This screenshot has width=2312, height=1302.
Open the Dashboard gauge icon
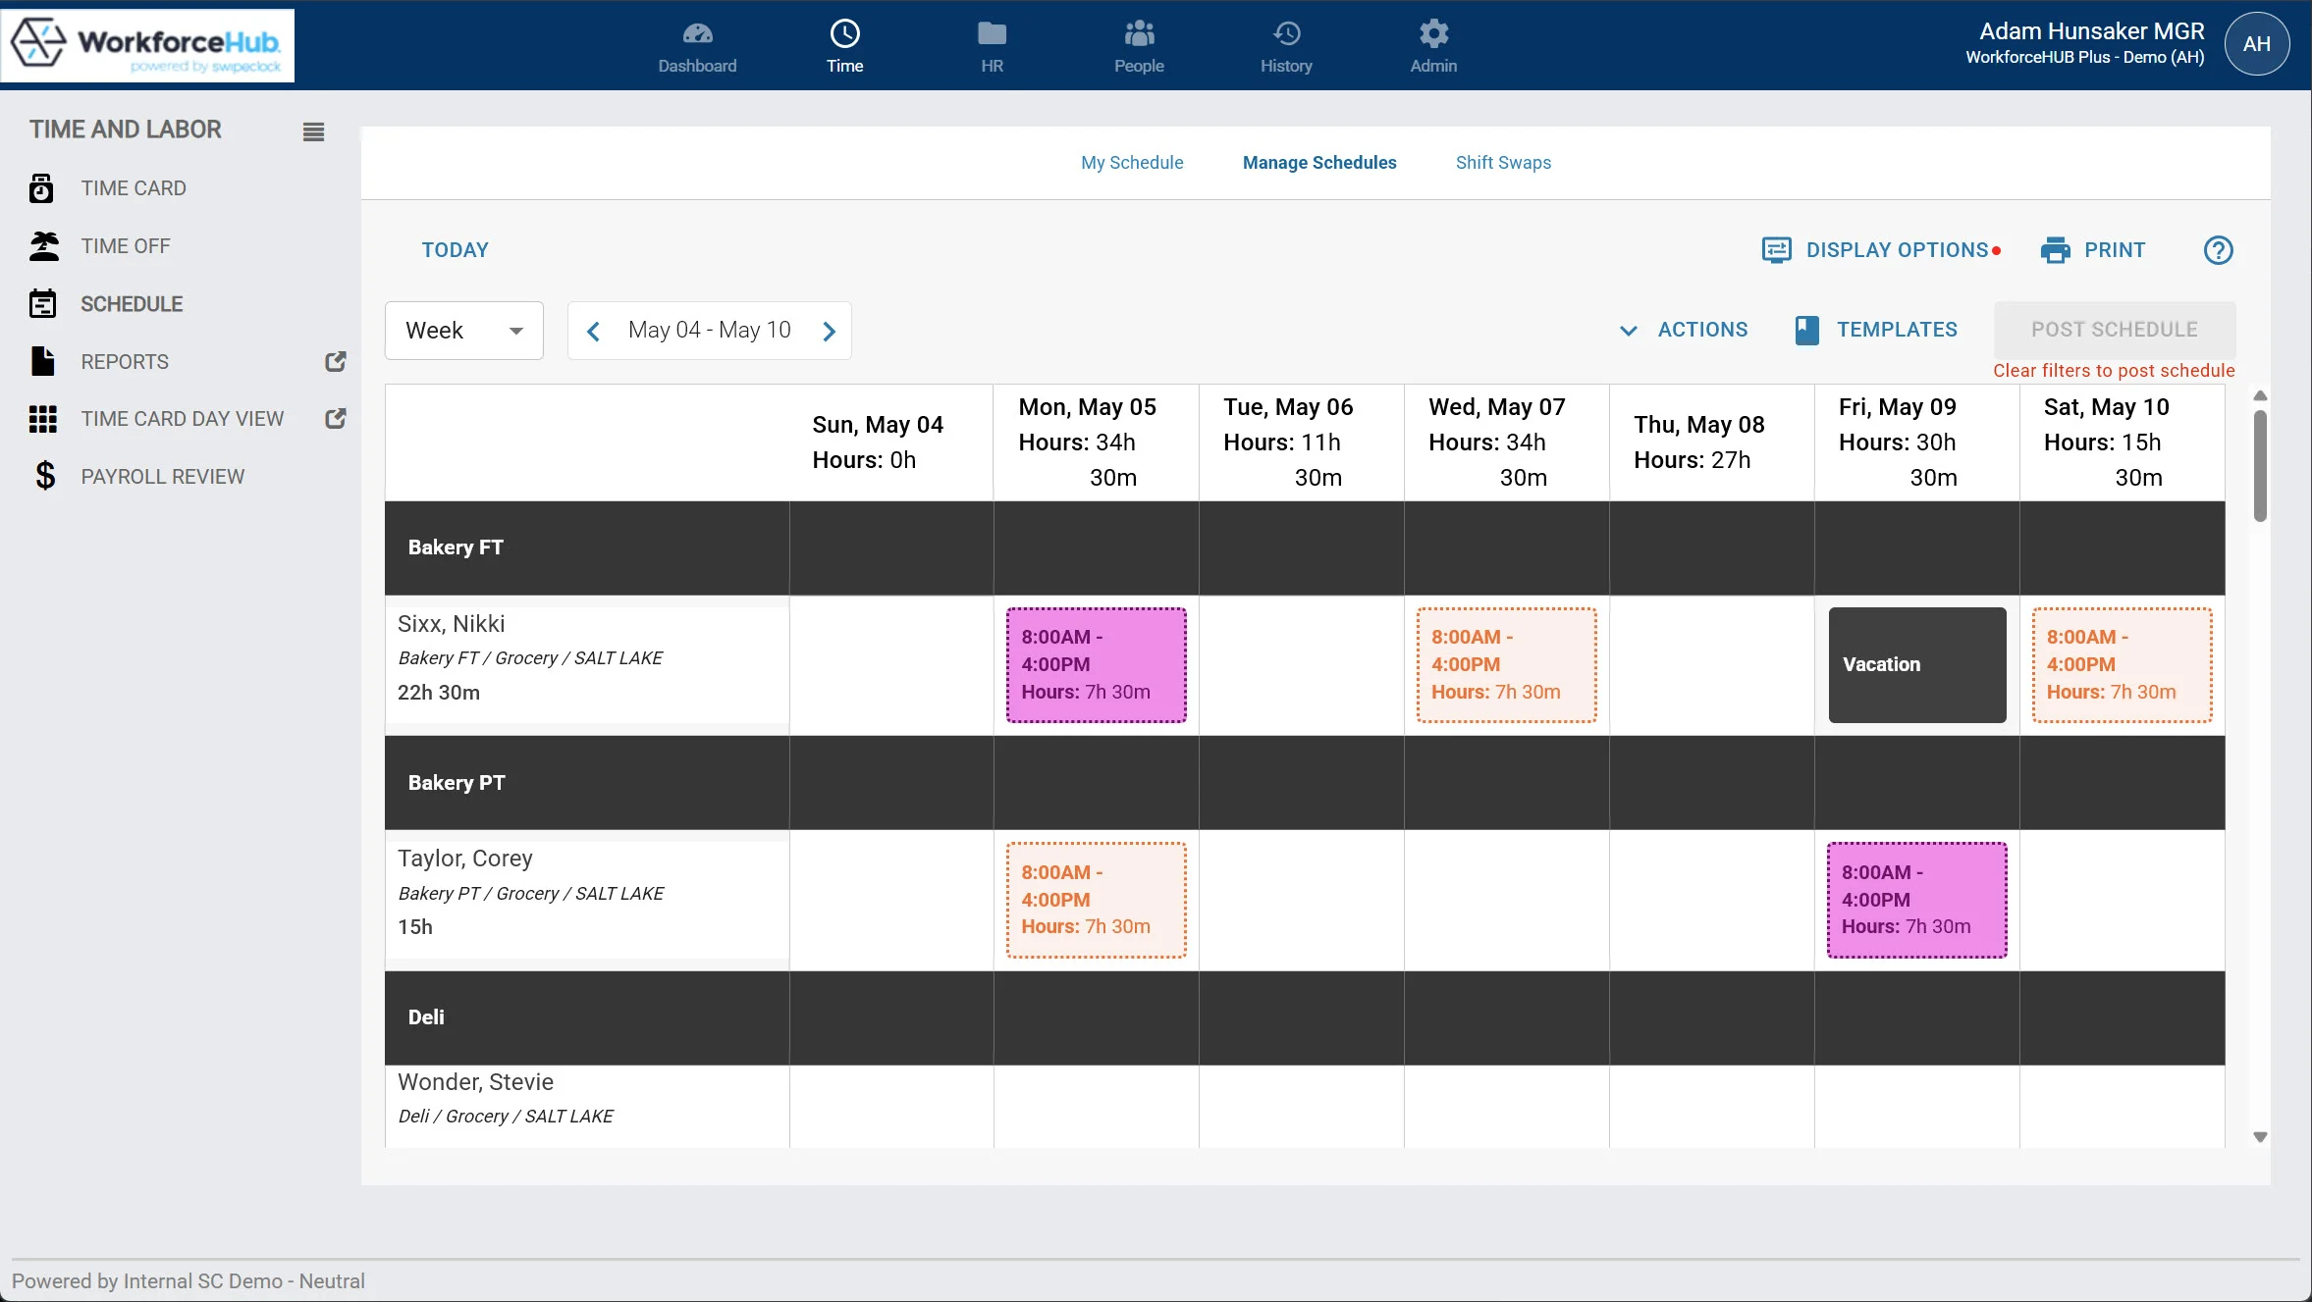click(x=697, y=34)
